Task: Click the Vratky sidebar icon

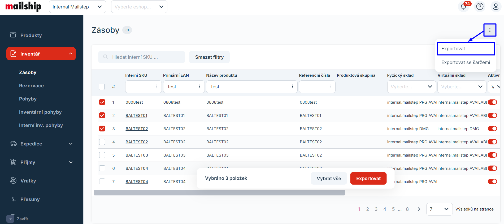Action: 13,181
